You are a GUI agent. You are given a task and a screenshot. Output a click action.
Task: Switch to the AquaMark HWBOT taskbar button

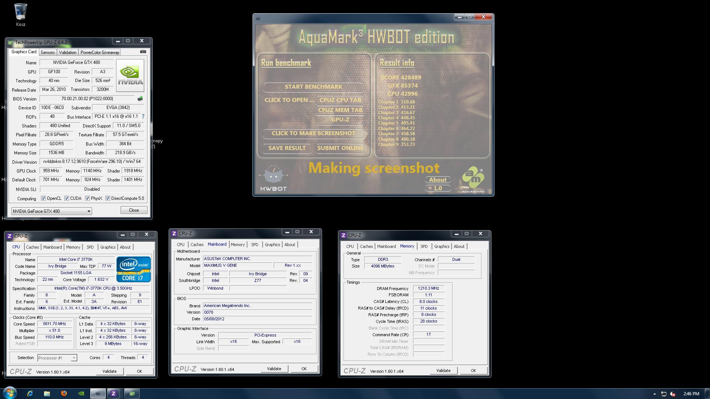tap(98, 393)
